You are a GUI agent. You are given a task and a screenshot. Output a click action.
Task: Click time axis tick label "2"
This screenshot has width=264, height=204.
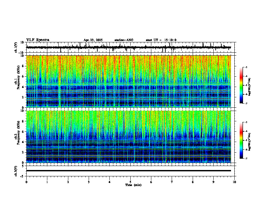click(68, 182)
